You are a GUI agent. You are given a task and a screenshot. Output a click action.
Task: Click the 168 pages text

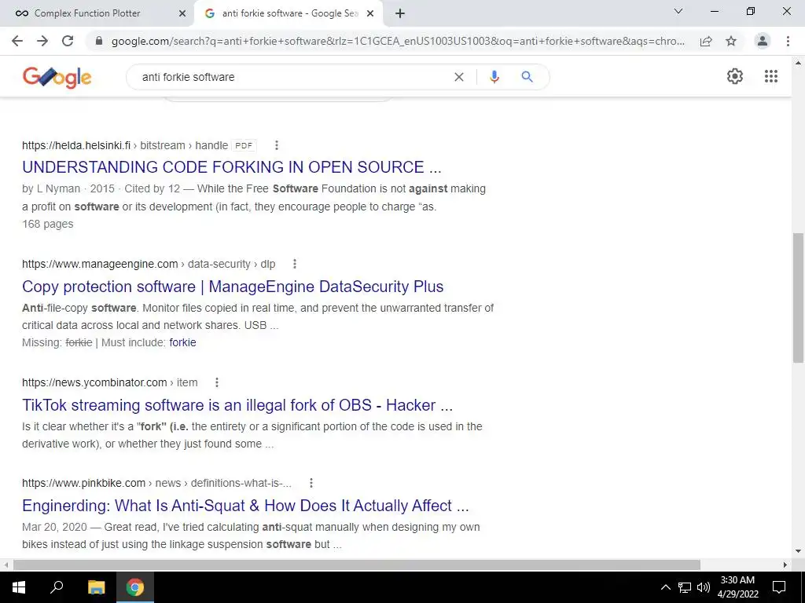pyautogui.click(x=48, y=224)
